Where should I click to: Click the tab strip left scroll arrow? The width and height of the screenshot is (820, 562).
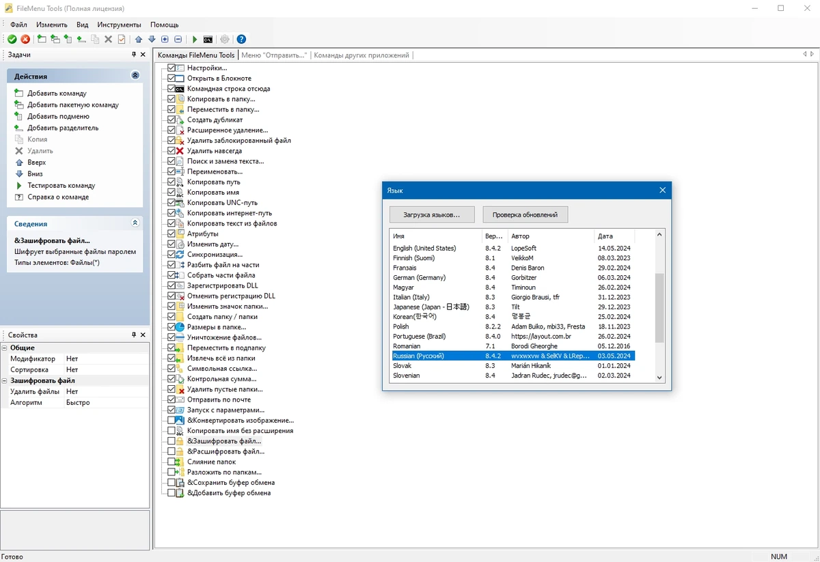click(x=804, y=55)
